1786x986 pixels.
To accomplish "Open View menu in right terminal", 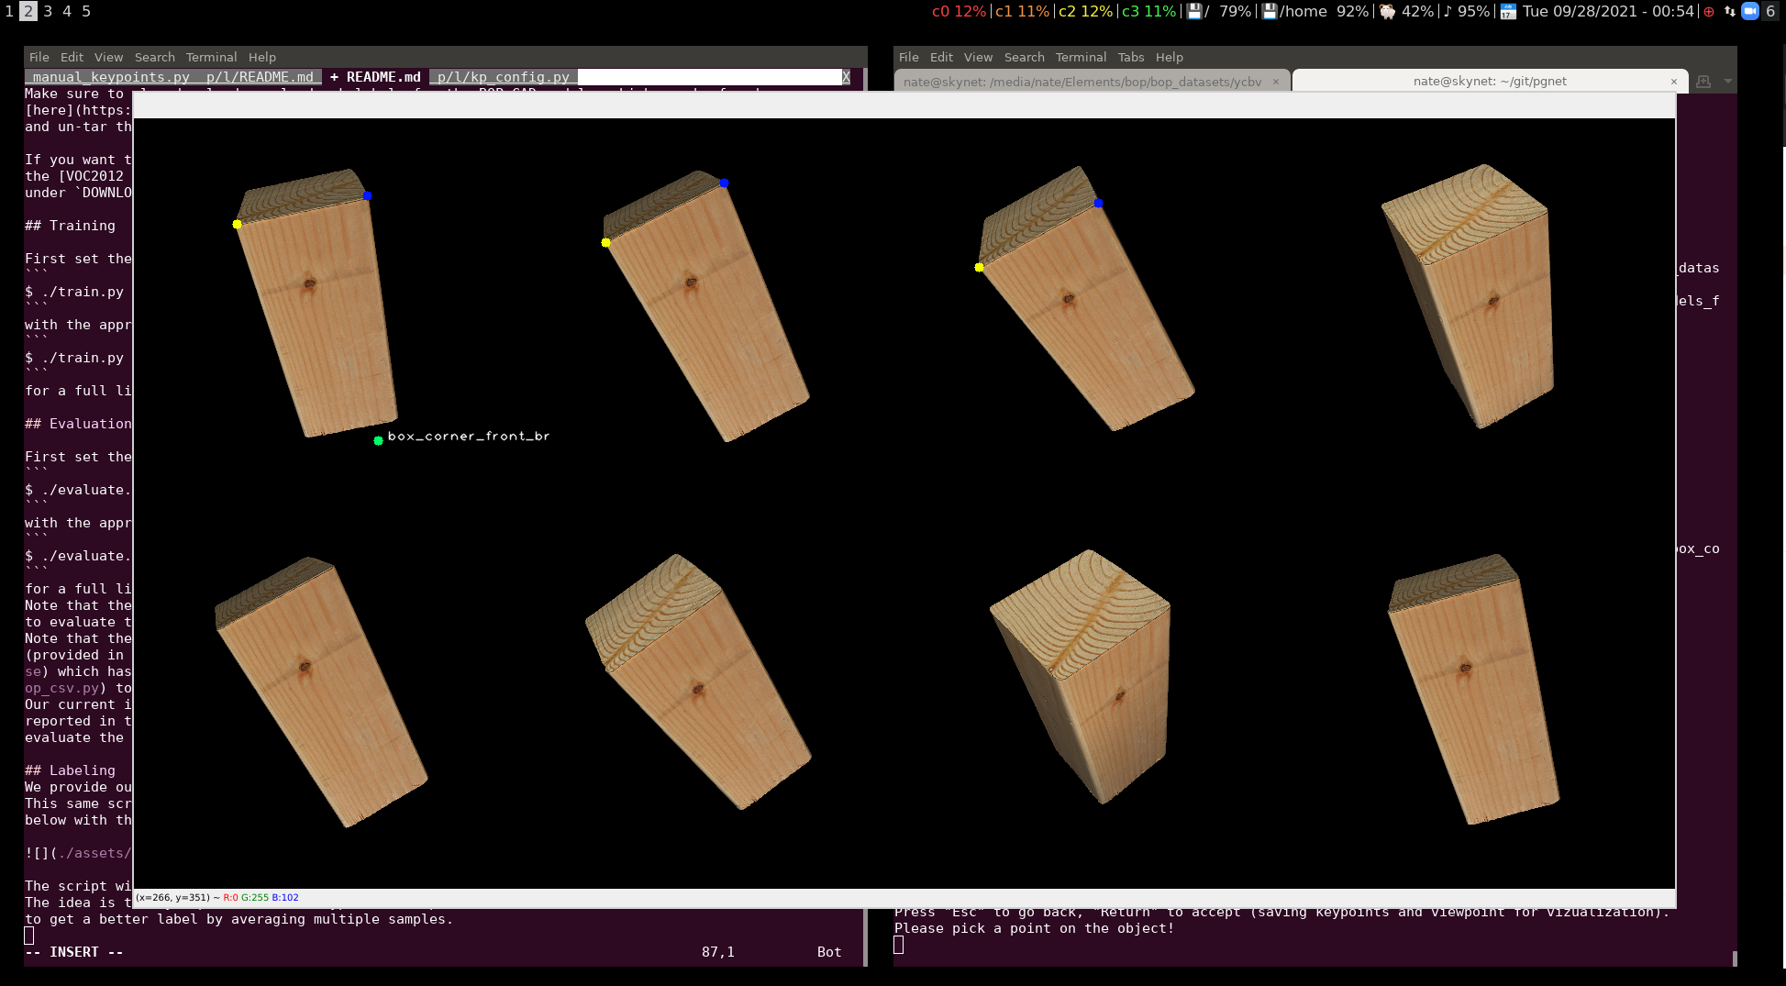I will point(978,57).
